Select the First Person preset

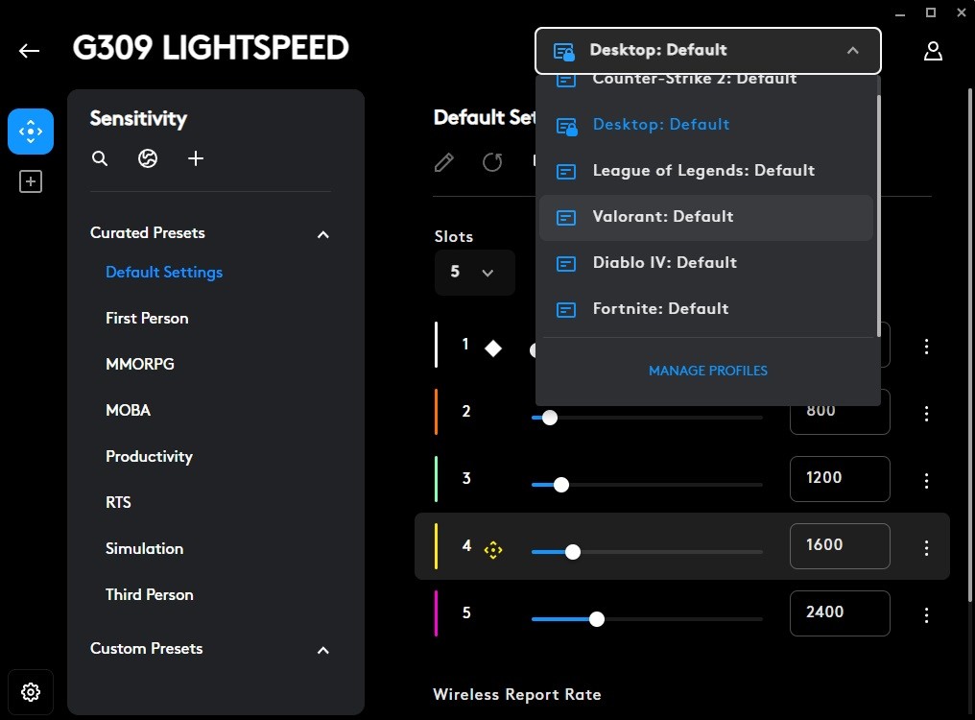coord(147,319)
